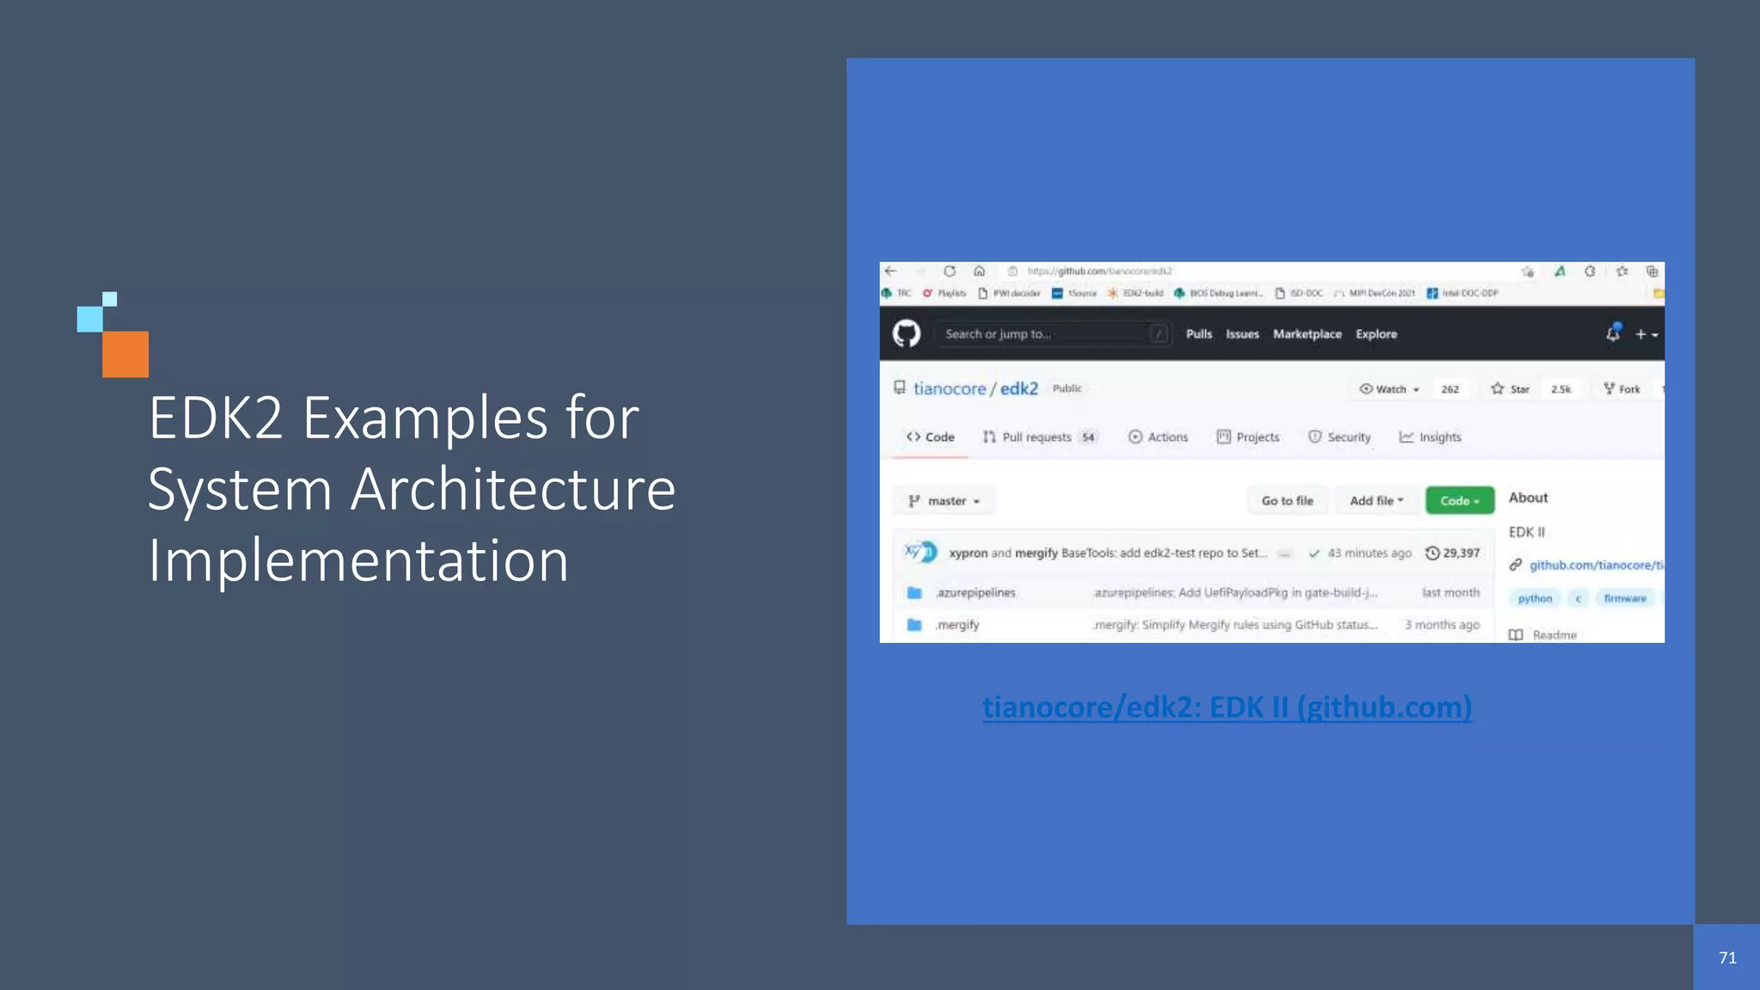1760x990 pixels.
Task: Click the GitHub Octocat logo
Action: point(906,333)
